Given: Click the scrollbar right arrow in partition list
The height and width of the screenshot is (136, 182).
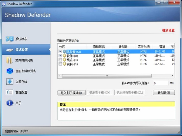Looking at the screenshot, I should point(173,75).
